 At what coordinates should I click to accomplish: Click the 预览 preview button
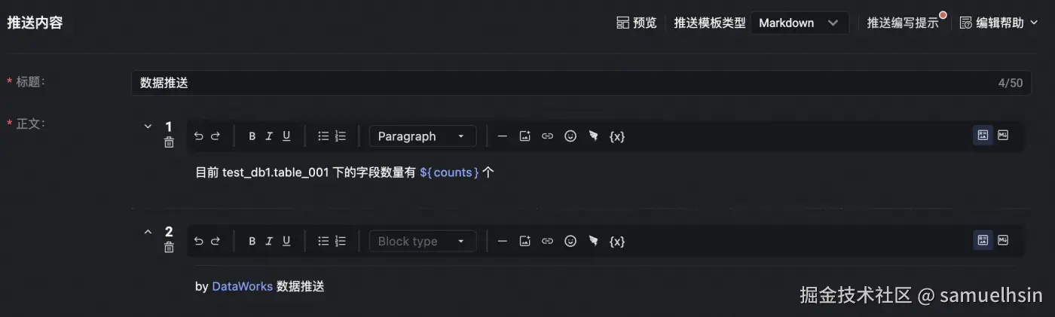[637, 23]
